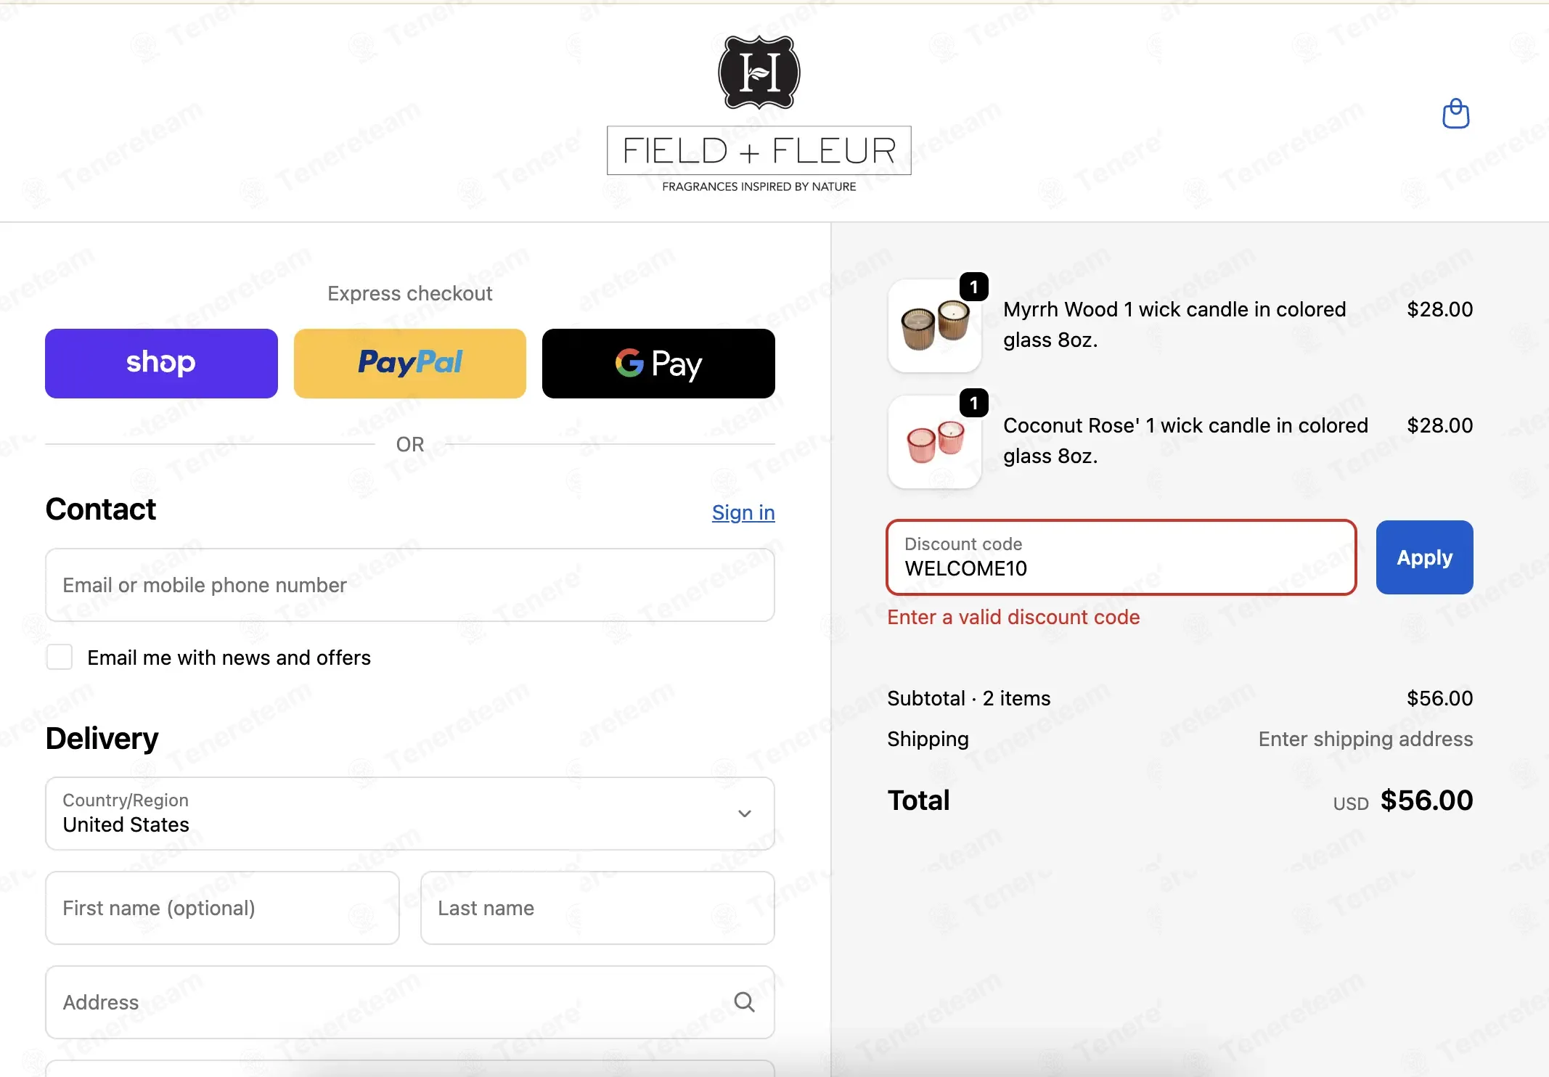Expand the Country/Region dropdown
Screen dimensions: 1549x1077
click(x=410, y=814)
